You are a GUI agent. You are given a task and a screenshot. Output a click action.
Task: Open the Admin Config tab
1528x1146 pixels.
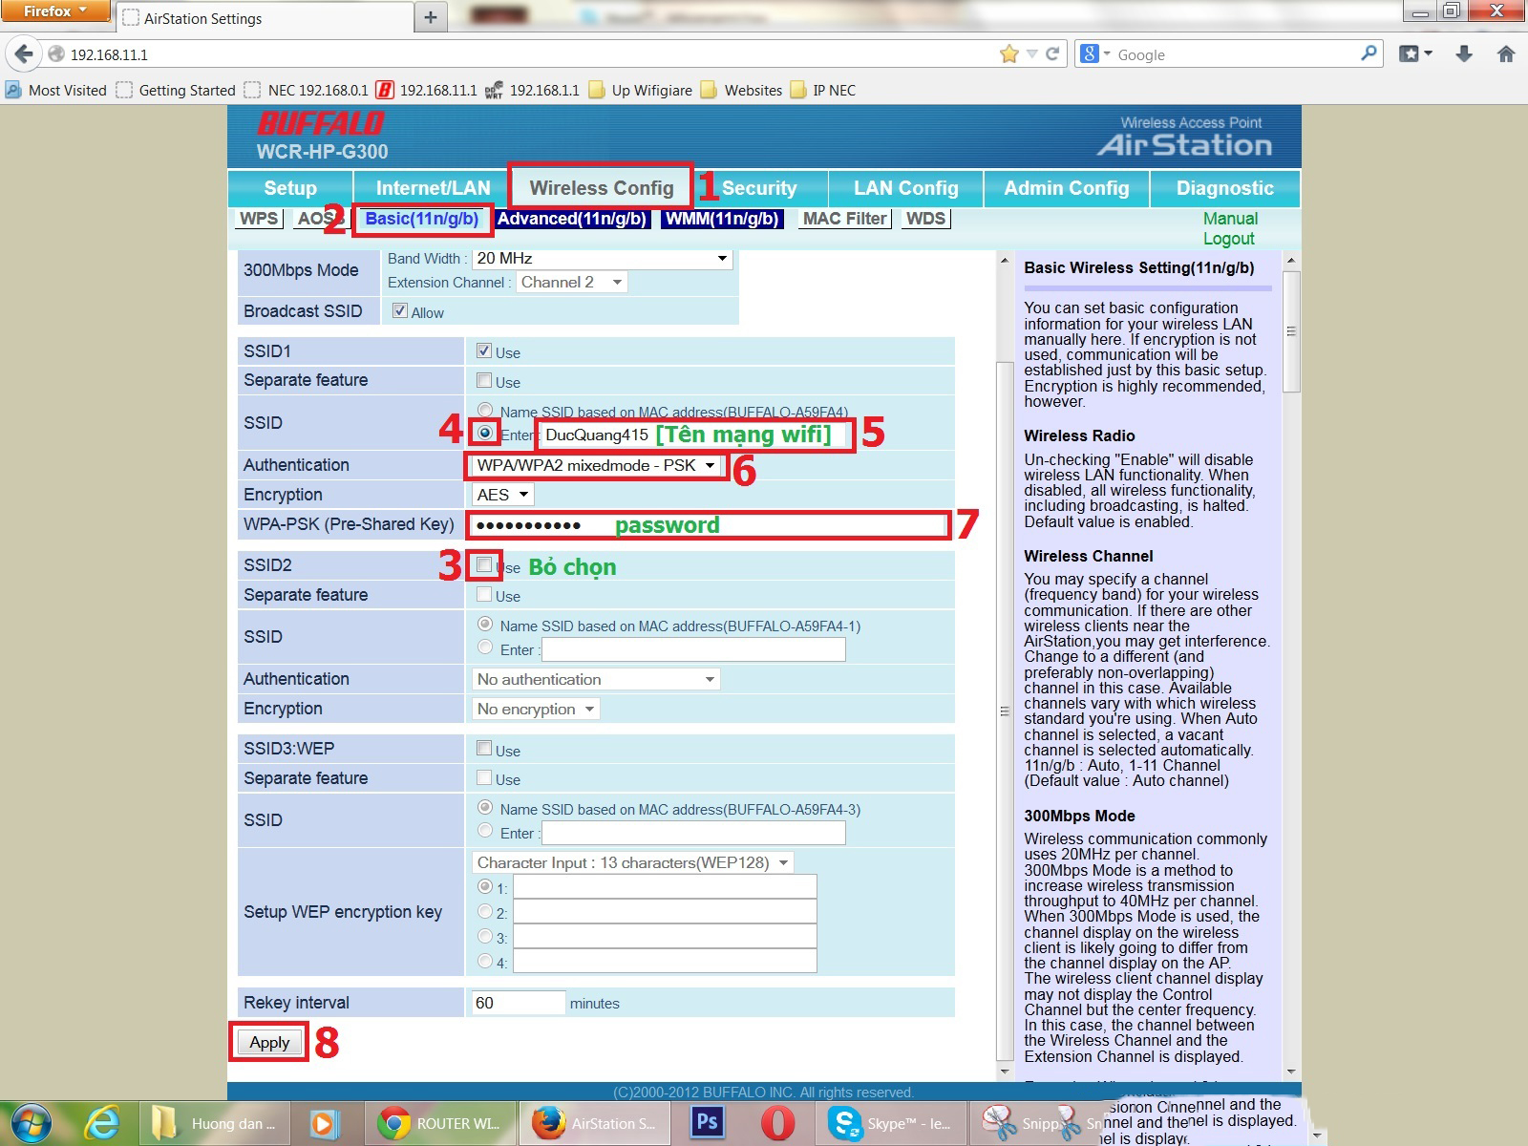(1067, 188)
